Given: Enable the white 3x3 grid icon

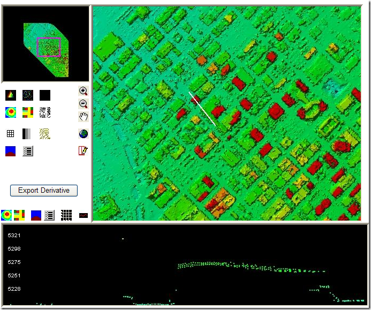Looking at the screenshot, I should [x=11, y=134].
